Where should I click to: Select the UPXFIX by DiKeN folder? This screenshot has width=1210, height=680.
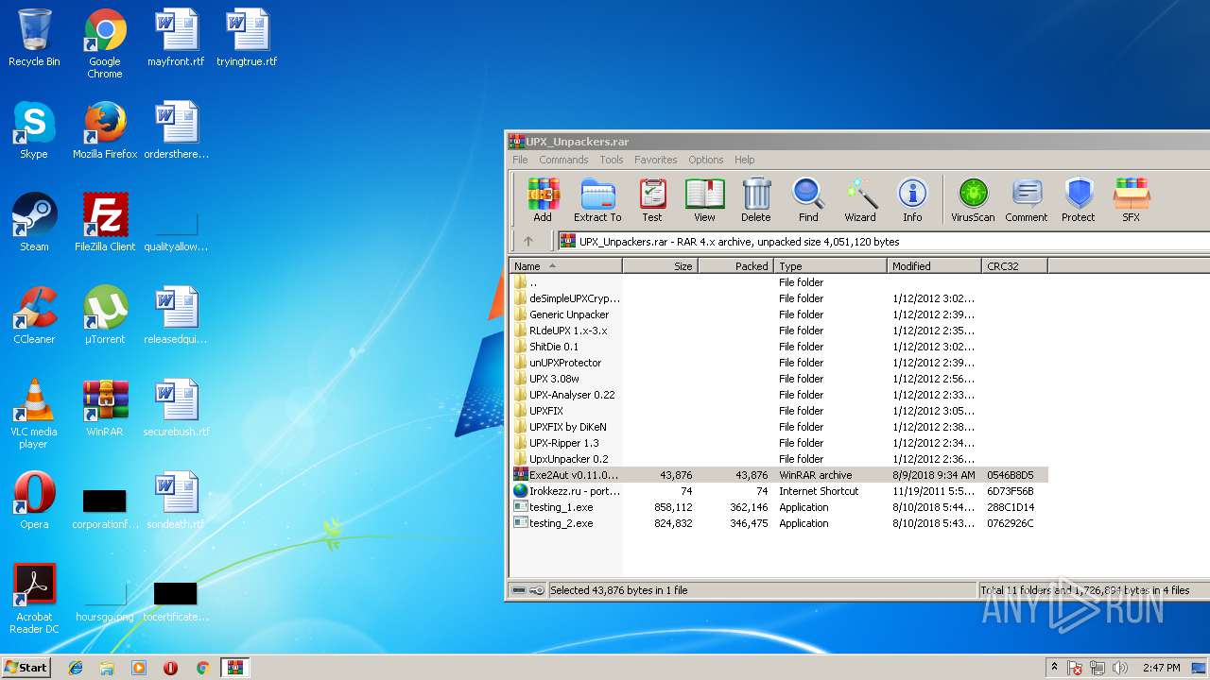[x=778, y=427]
